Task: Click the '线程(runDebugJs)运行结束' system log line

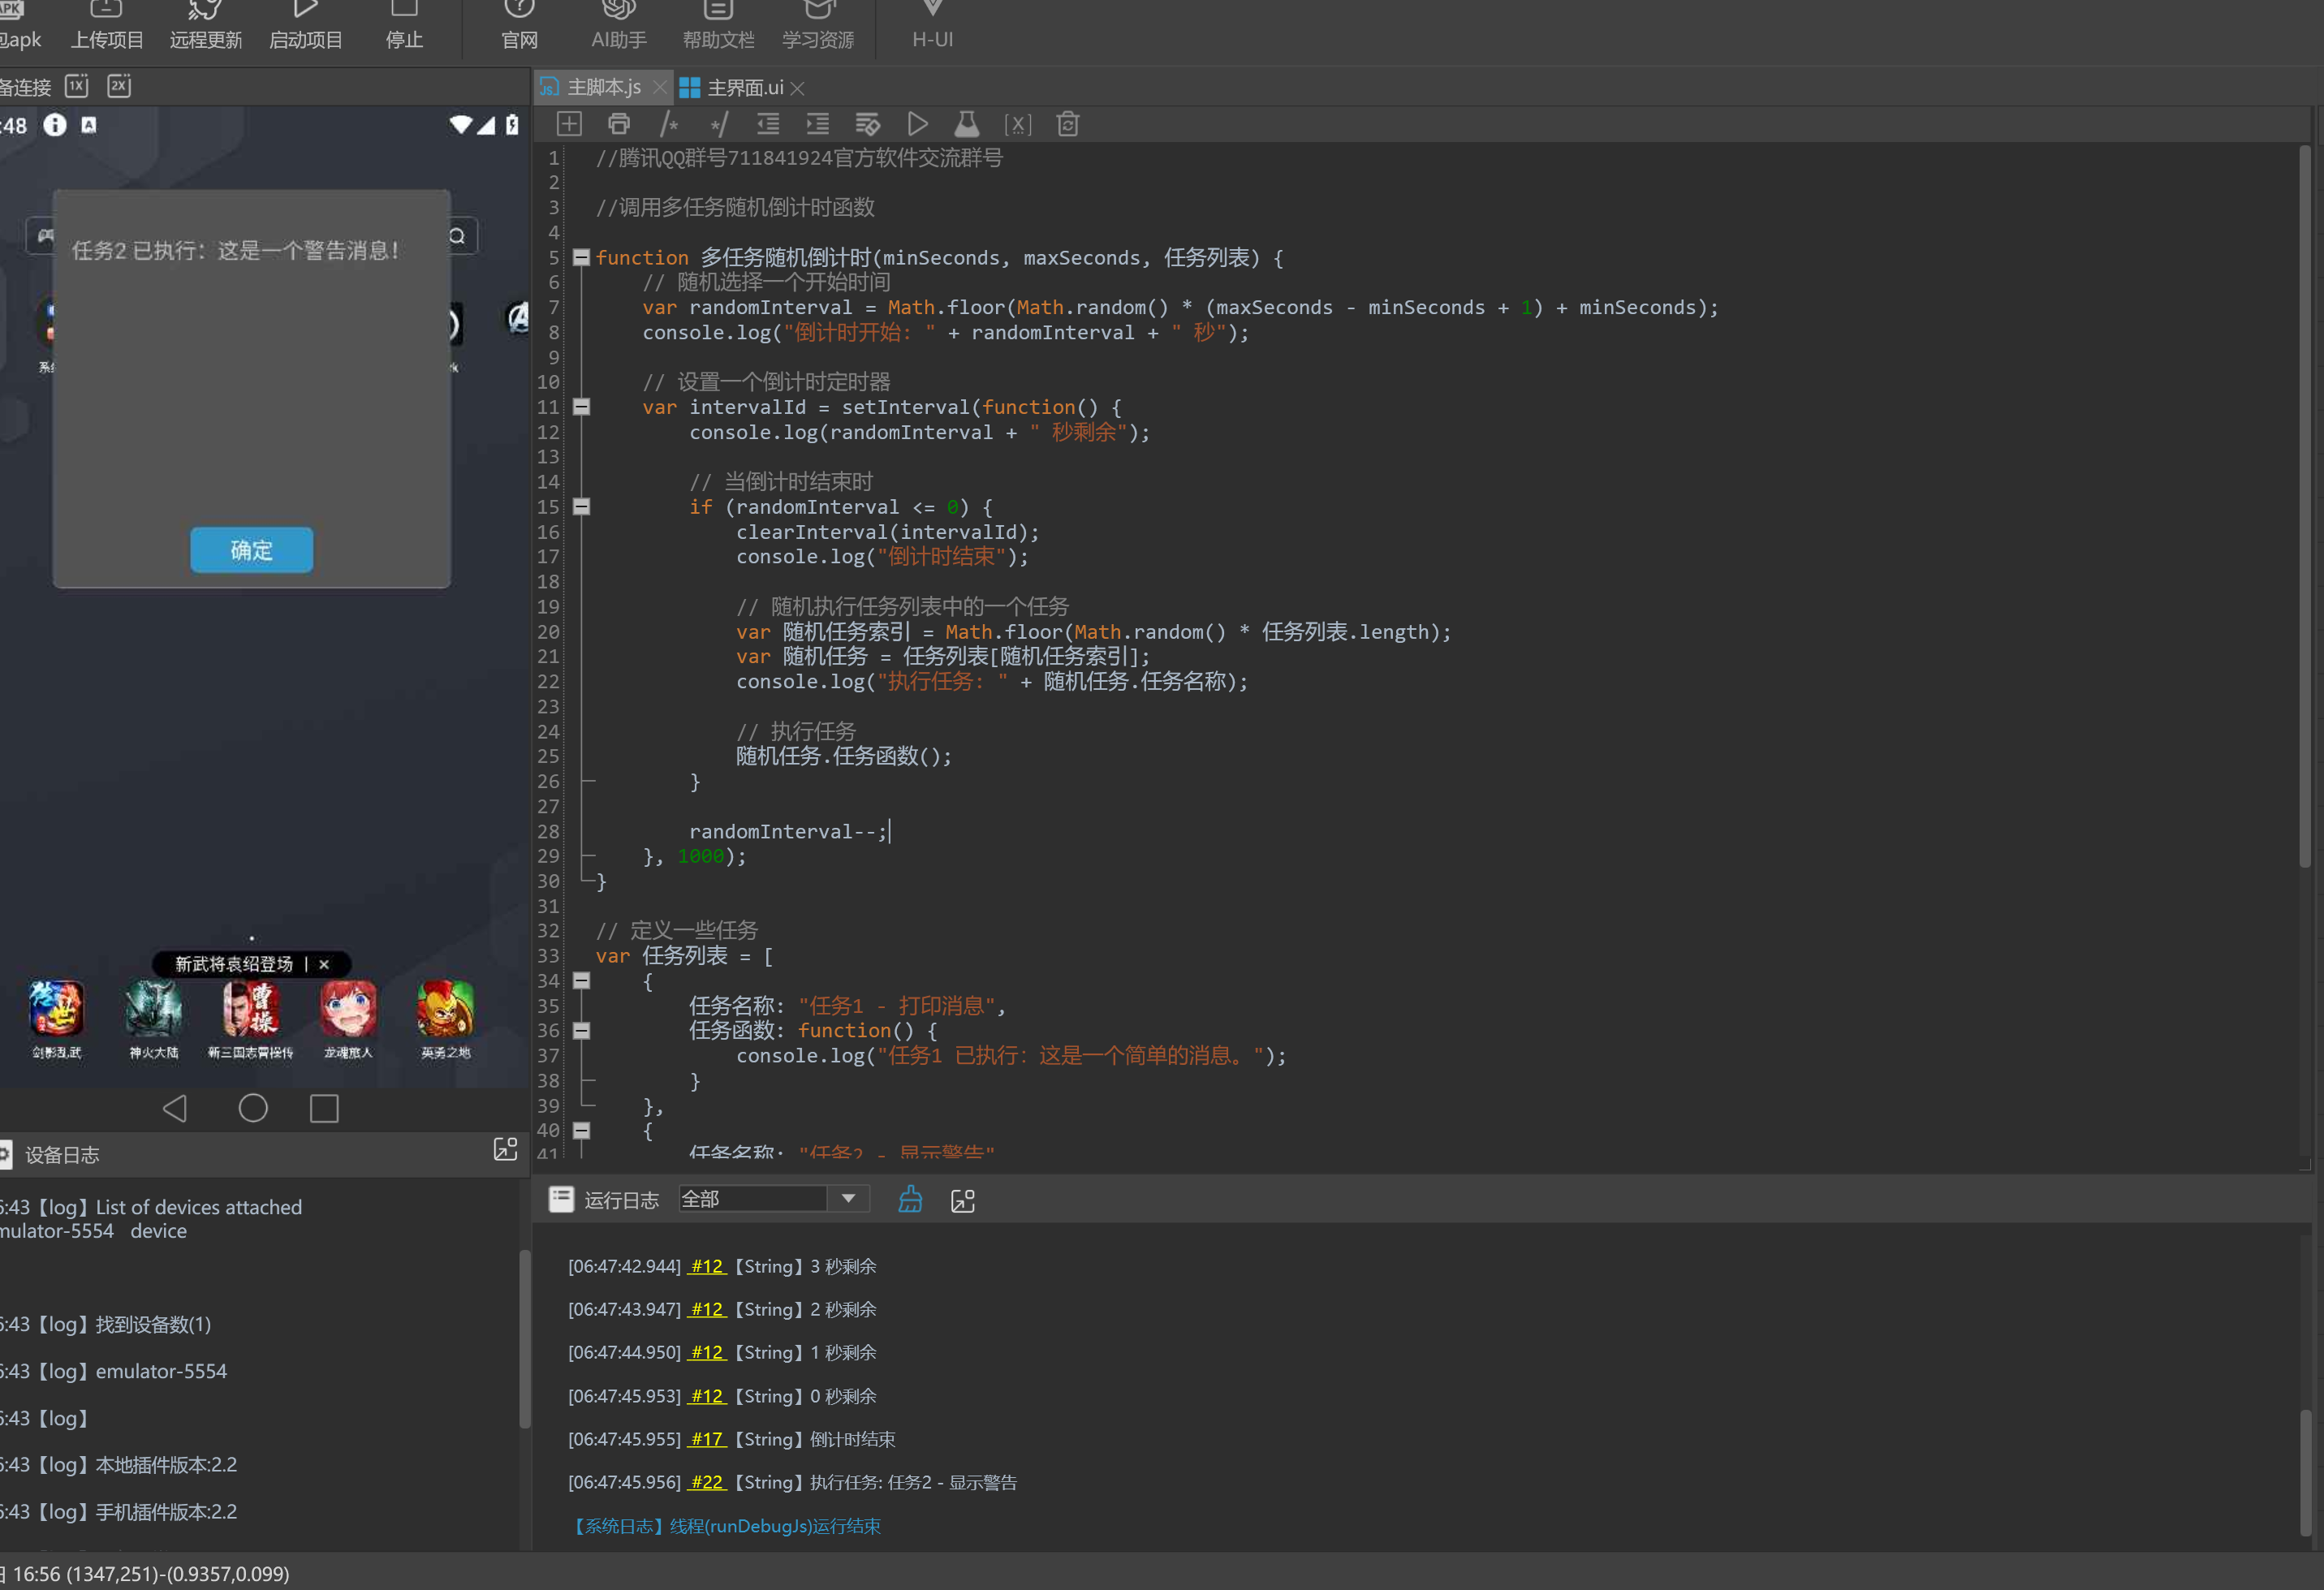Action: coord(775,1526)
